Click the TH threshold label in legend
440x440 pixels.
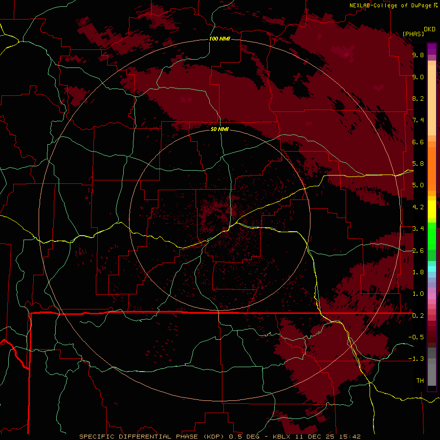pos(420,381)
